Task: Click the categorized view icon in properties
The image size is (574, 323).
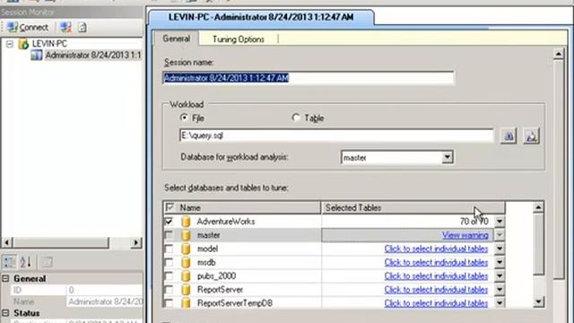Action: pos(10,262)
